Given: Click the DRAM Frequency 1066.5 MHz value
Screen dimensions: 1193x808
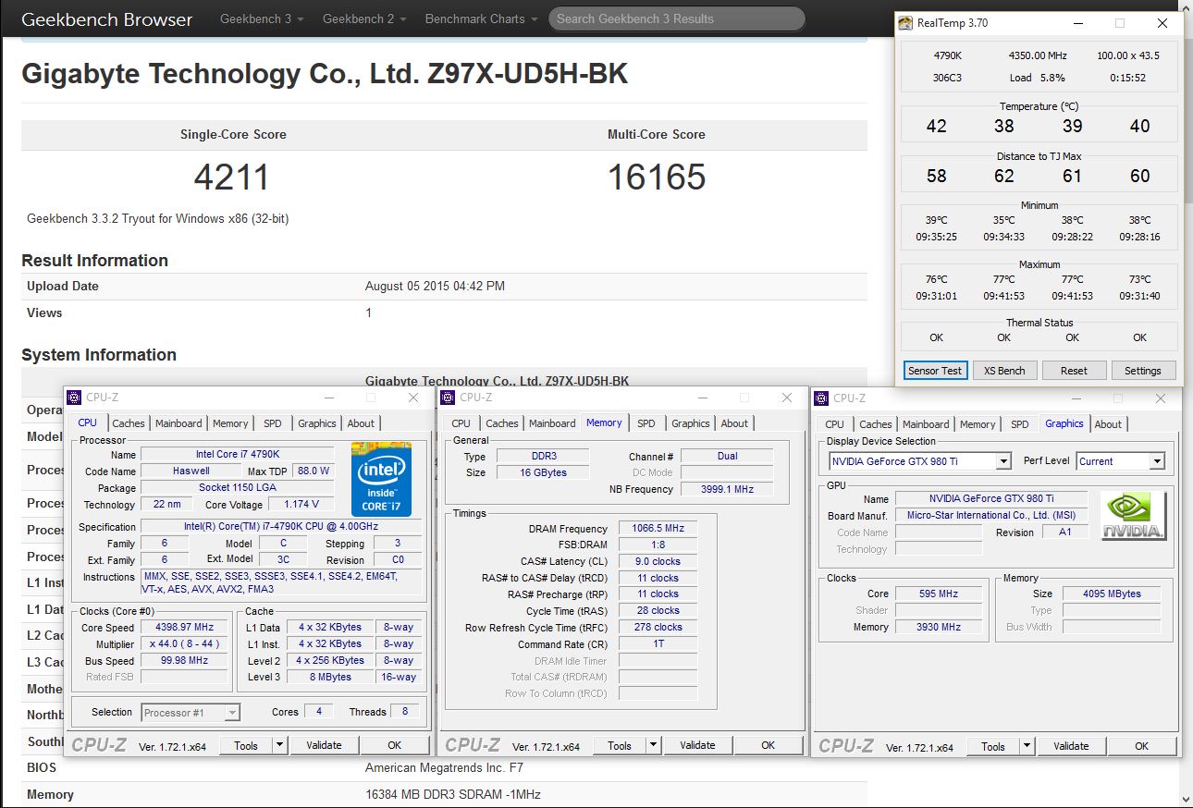Looking at the screenshot, I should [x=659, y=529].
